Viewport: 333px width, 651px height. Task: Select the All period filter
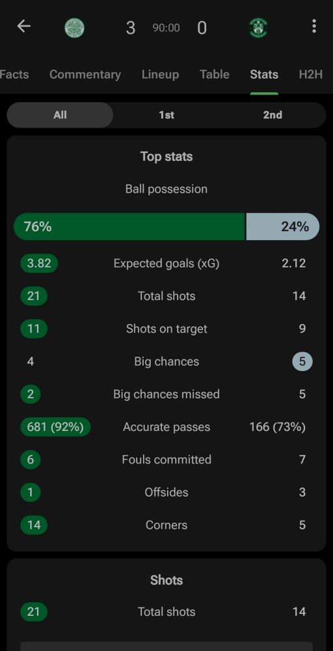(x=60, y=115)
